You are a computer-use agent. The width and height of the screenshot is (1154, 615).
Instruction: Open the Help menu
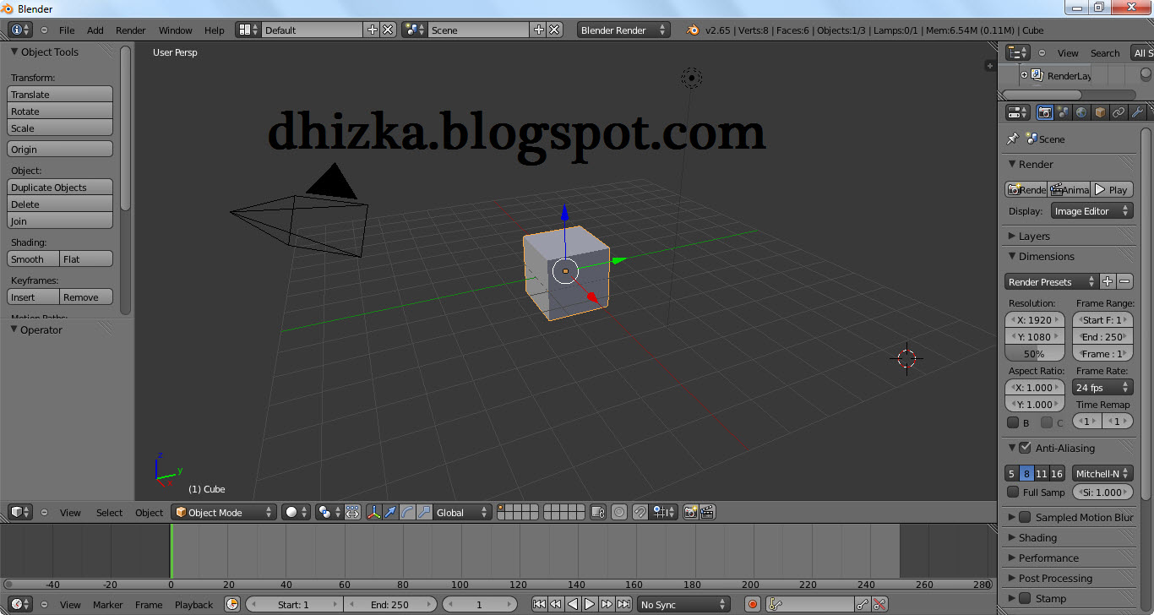215,30
